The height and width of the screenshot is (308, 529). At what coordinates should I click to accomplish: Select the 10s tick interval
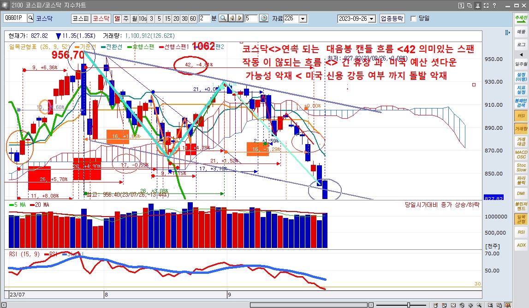[x=143, y=18]
